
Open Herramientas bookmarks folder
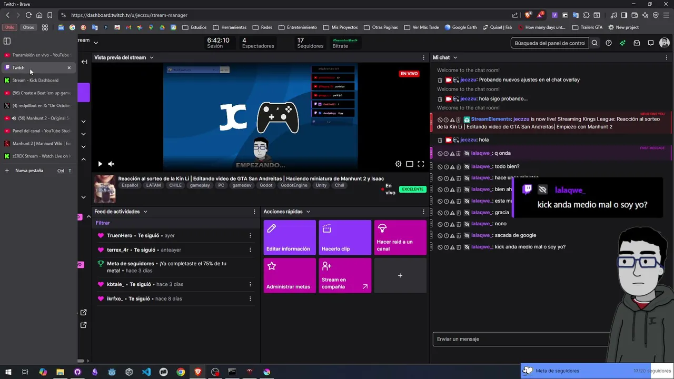coord(230,27)
